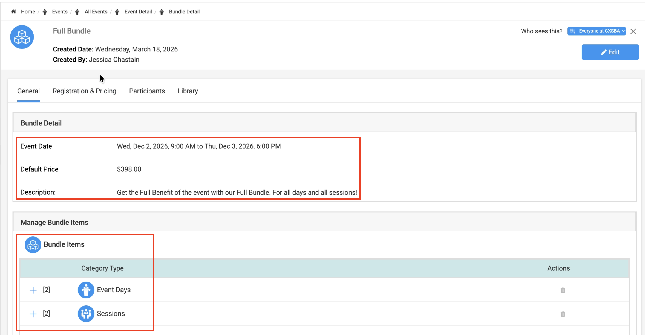This screenshot has height=335, width=645.
Task: Switch to the Registration & Pricing tab
Action: pyautogui.click(x=84, y=91)
